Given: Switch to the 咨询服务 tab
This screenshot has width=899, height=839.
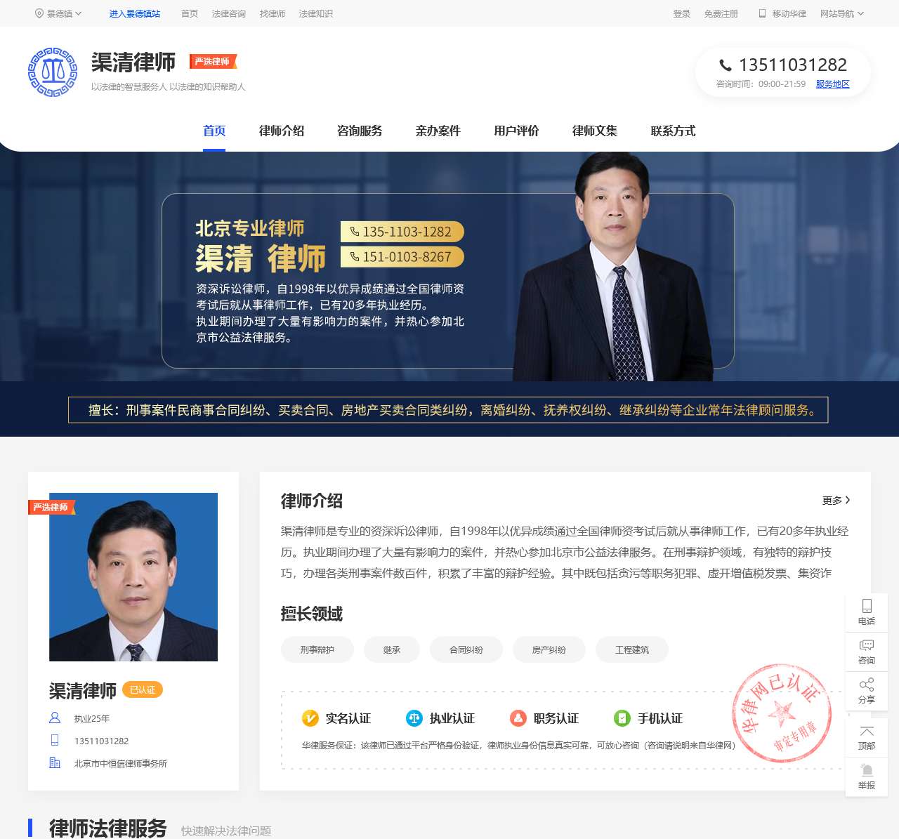Looking at the screenshot, I should 360,131.
